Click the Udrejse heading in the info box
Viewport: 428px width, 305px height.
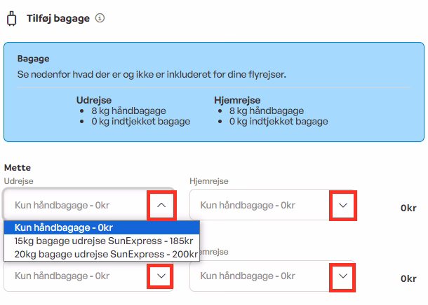(94, 100)
